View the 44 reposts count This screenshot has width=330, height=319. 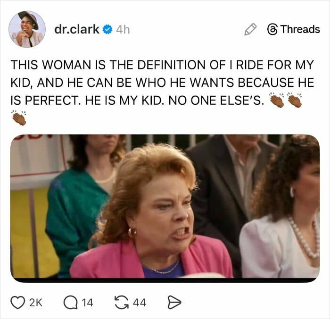tap(139, 303)
